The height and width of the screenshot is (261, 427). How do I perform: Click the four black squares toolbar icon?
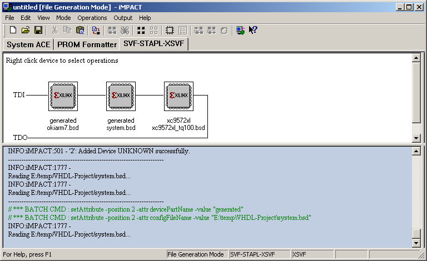coord(141,30)
